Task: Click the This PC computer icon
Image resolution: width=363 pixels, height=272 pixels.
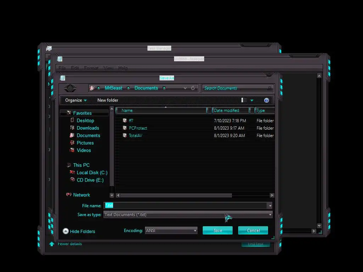Action: click(69, 165)
